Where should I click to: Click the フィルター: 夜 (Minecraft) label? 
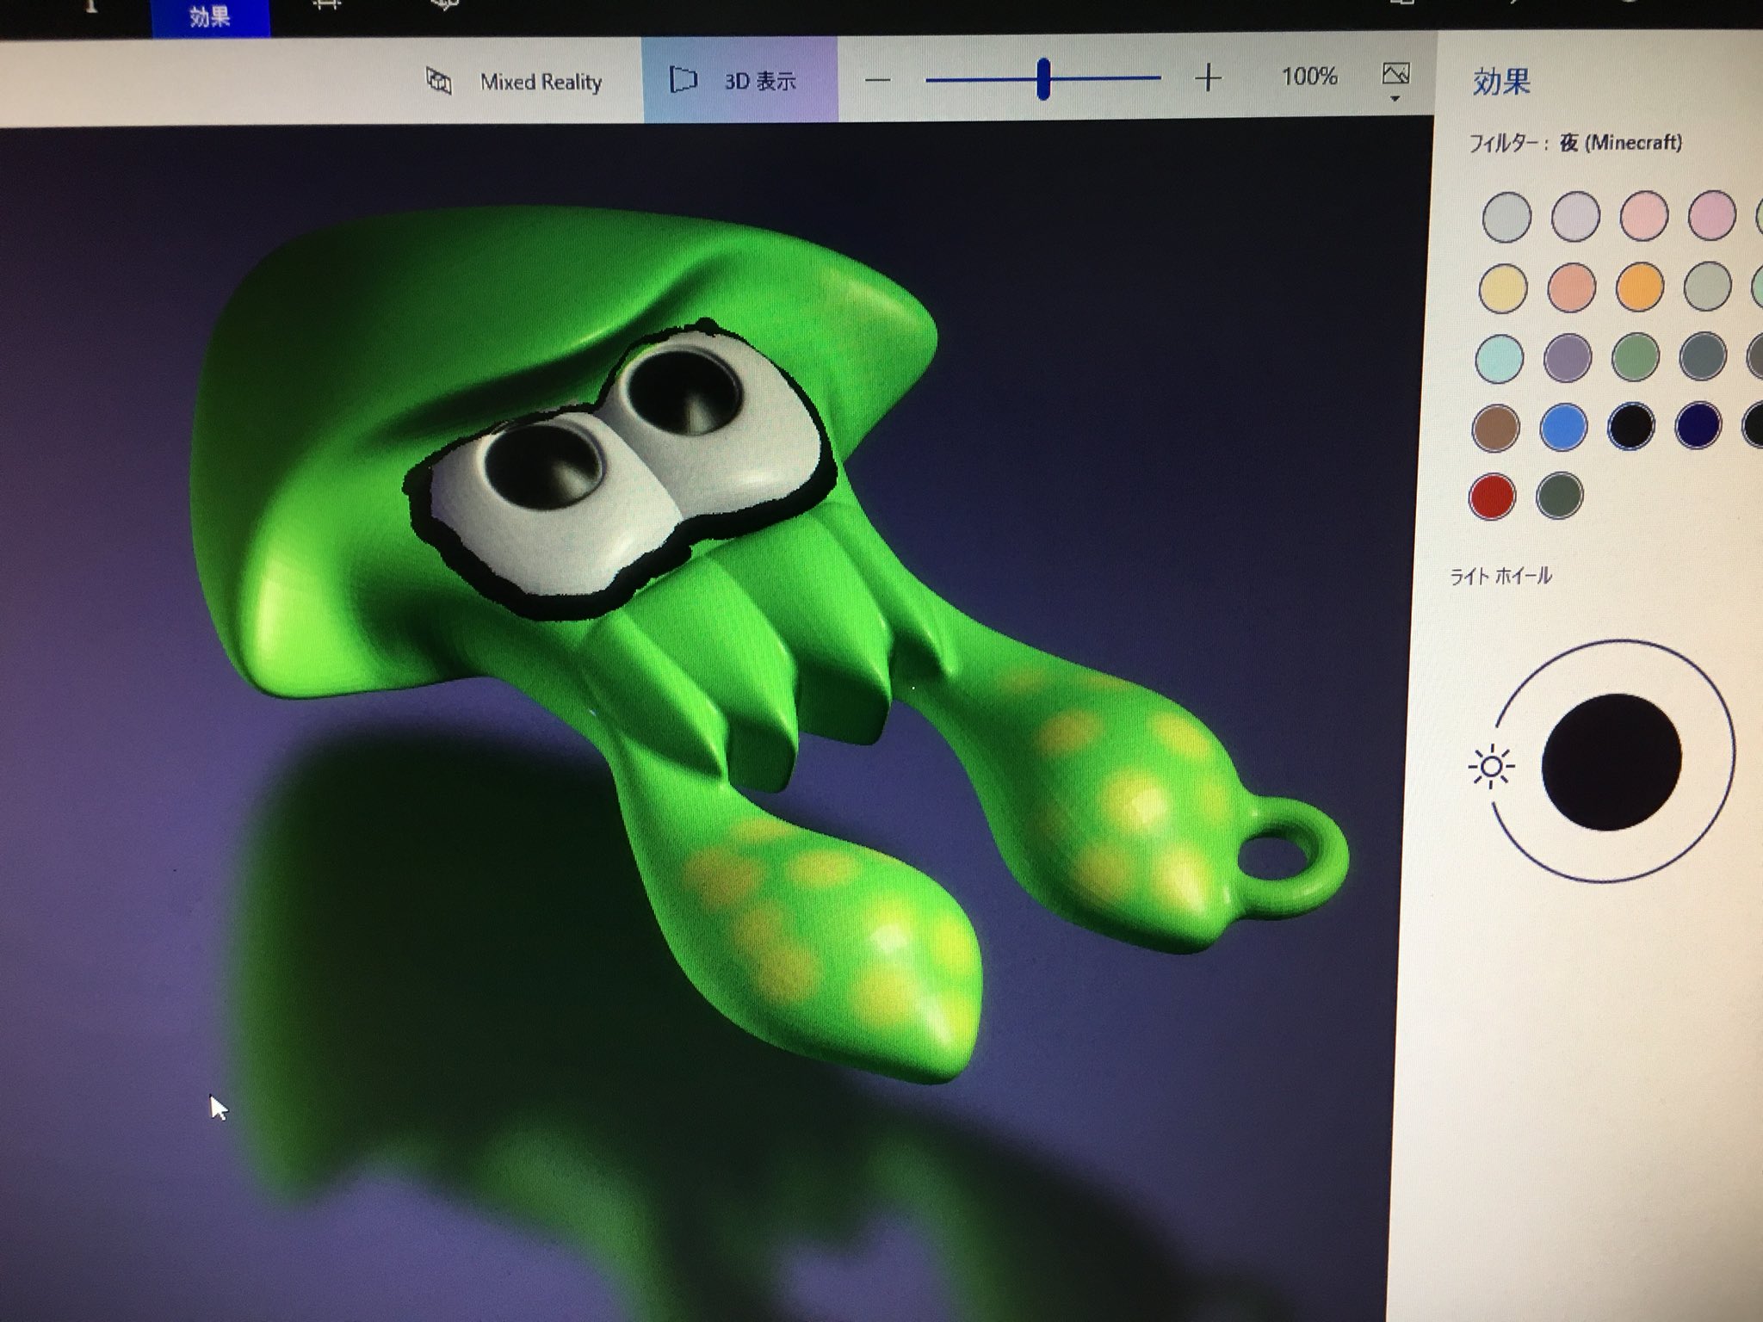(x=1574, y=143)
